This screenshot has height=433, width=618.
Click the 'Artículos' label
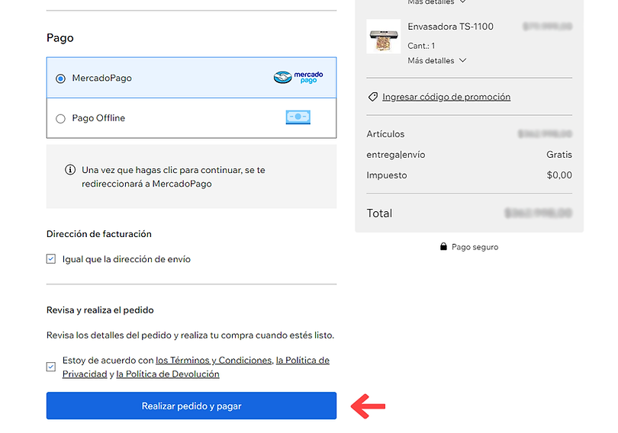point(385,134)
